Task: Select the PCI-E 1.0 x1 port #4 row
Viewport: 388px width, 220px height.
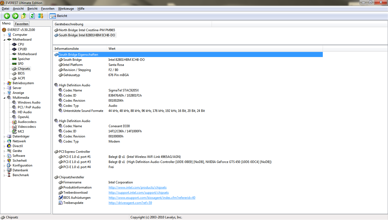Action: tap(188, 167)
